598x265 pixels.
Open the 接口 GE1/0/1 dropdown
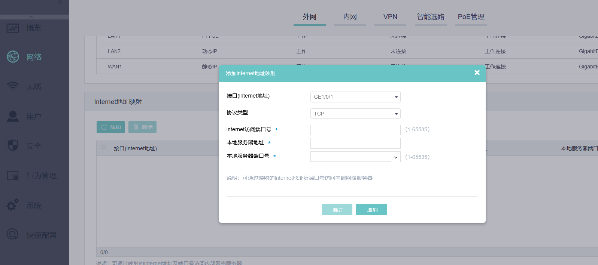point(355,97)
